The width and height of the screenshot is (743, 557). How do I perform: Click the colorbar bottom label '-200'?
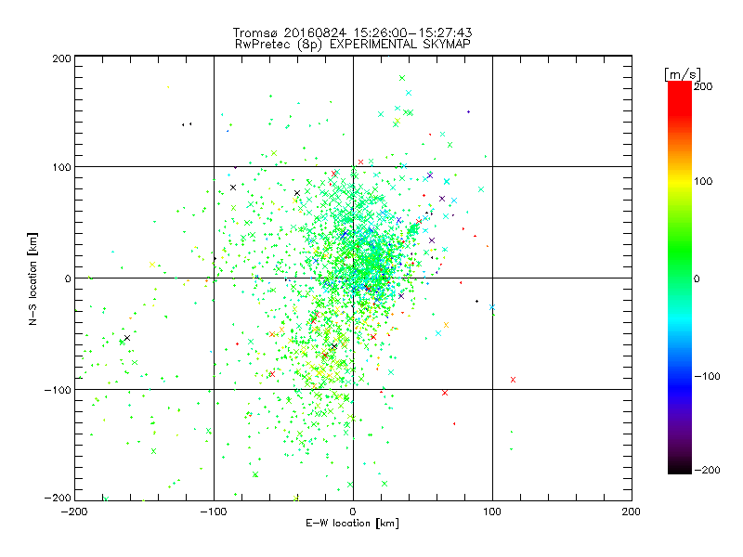pyautogui.click(x=707, y=471)
